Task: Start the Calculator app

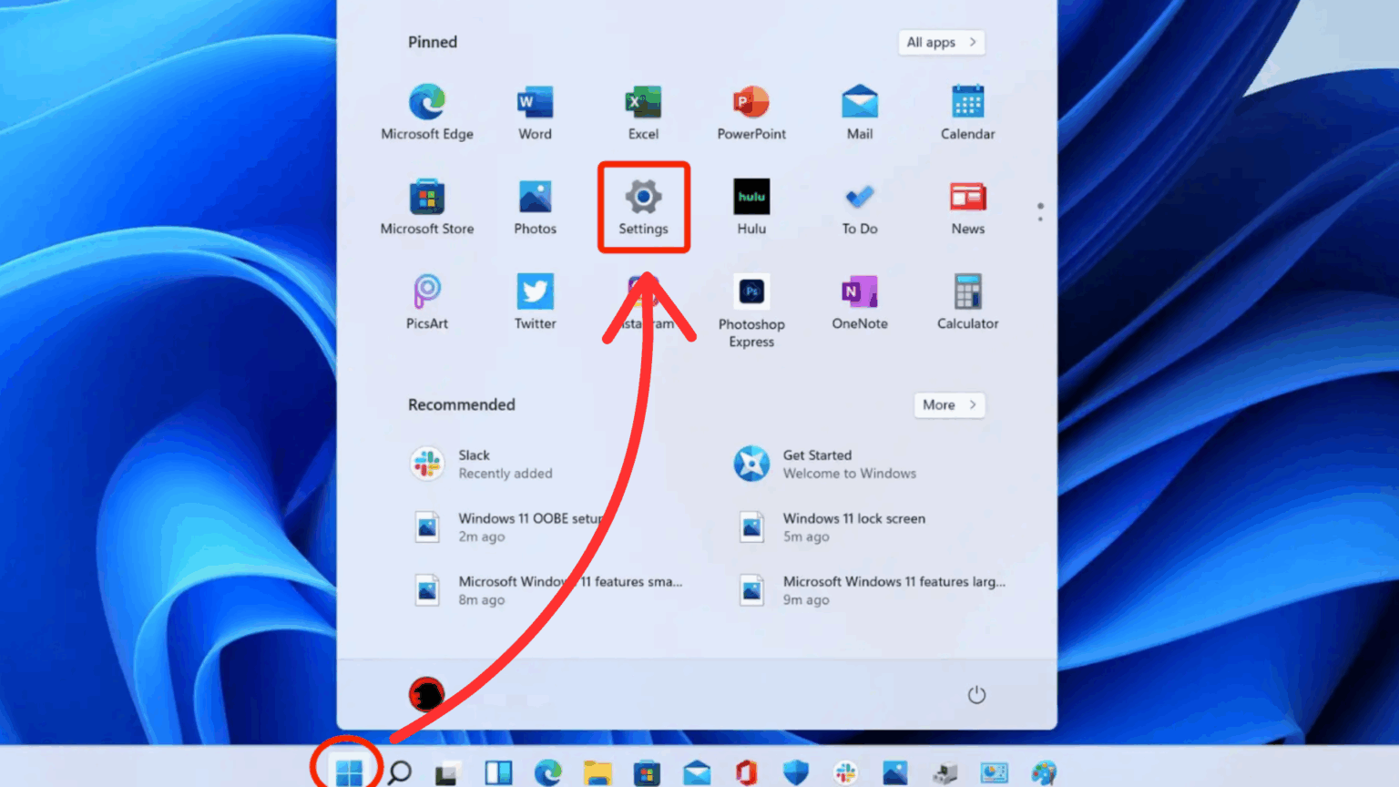Action: pos(966,301)
